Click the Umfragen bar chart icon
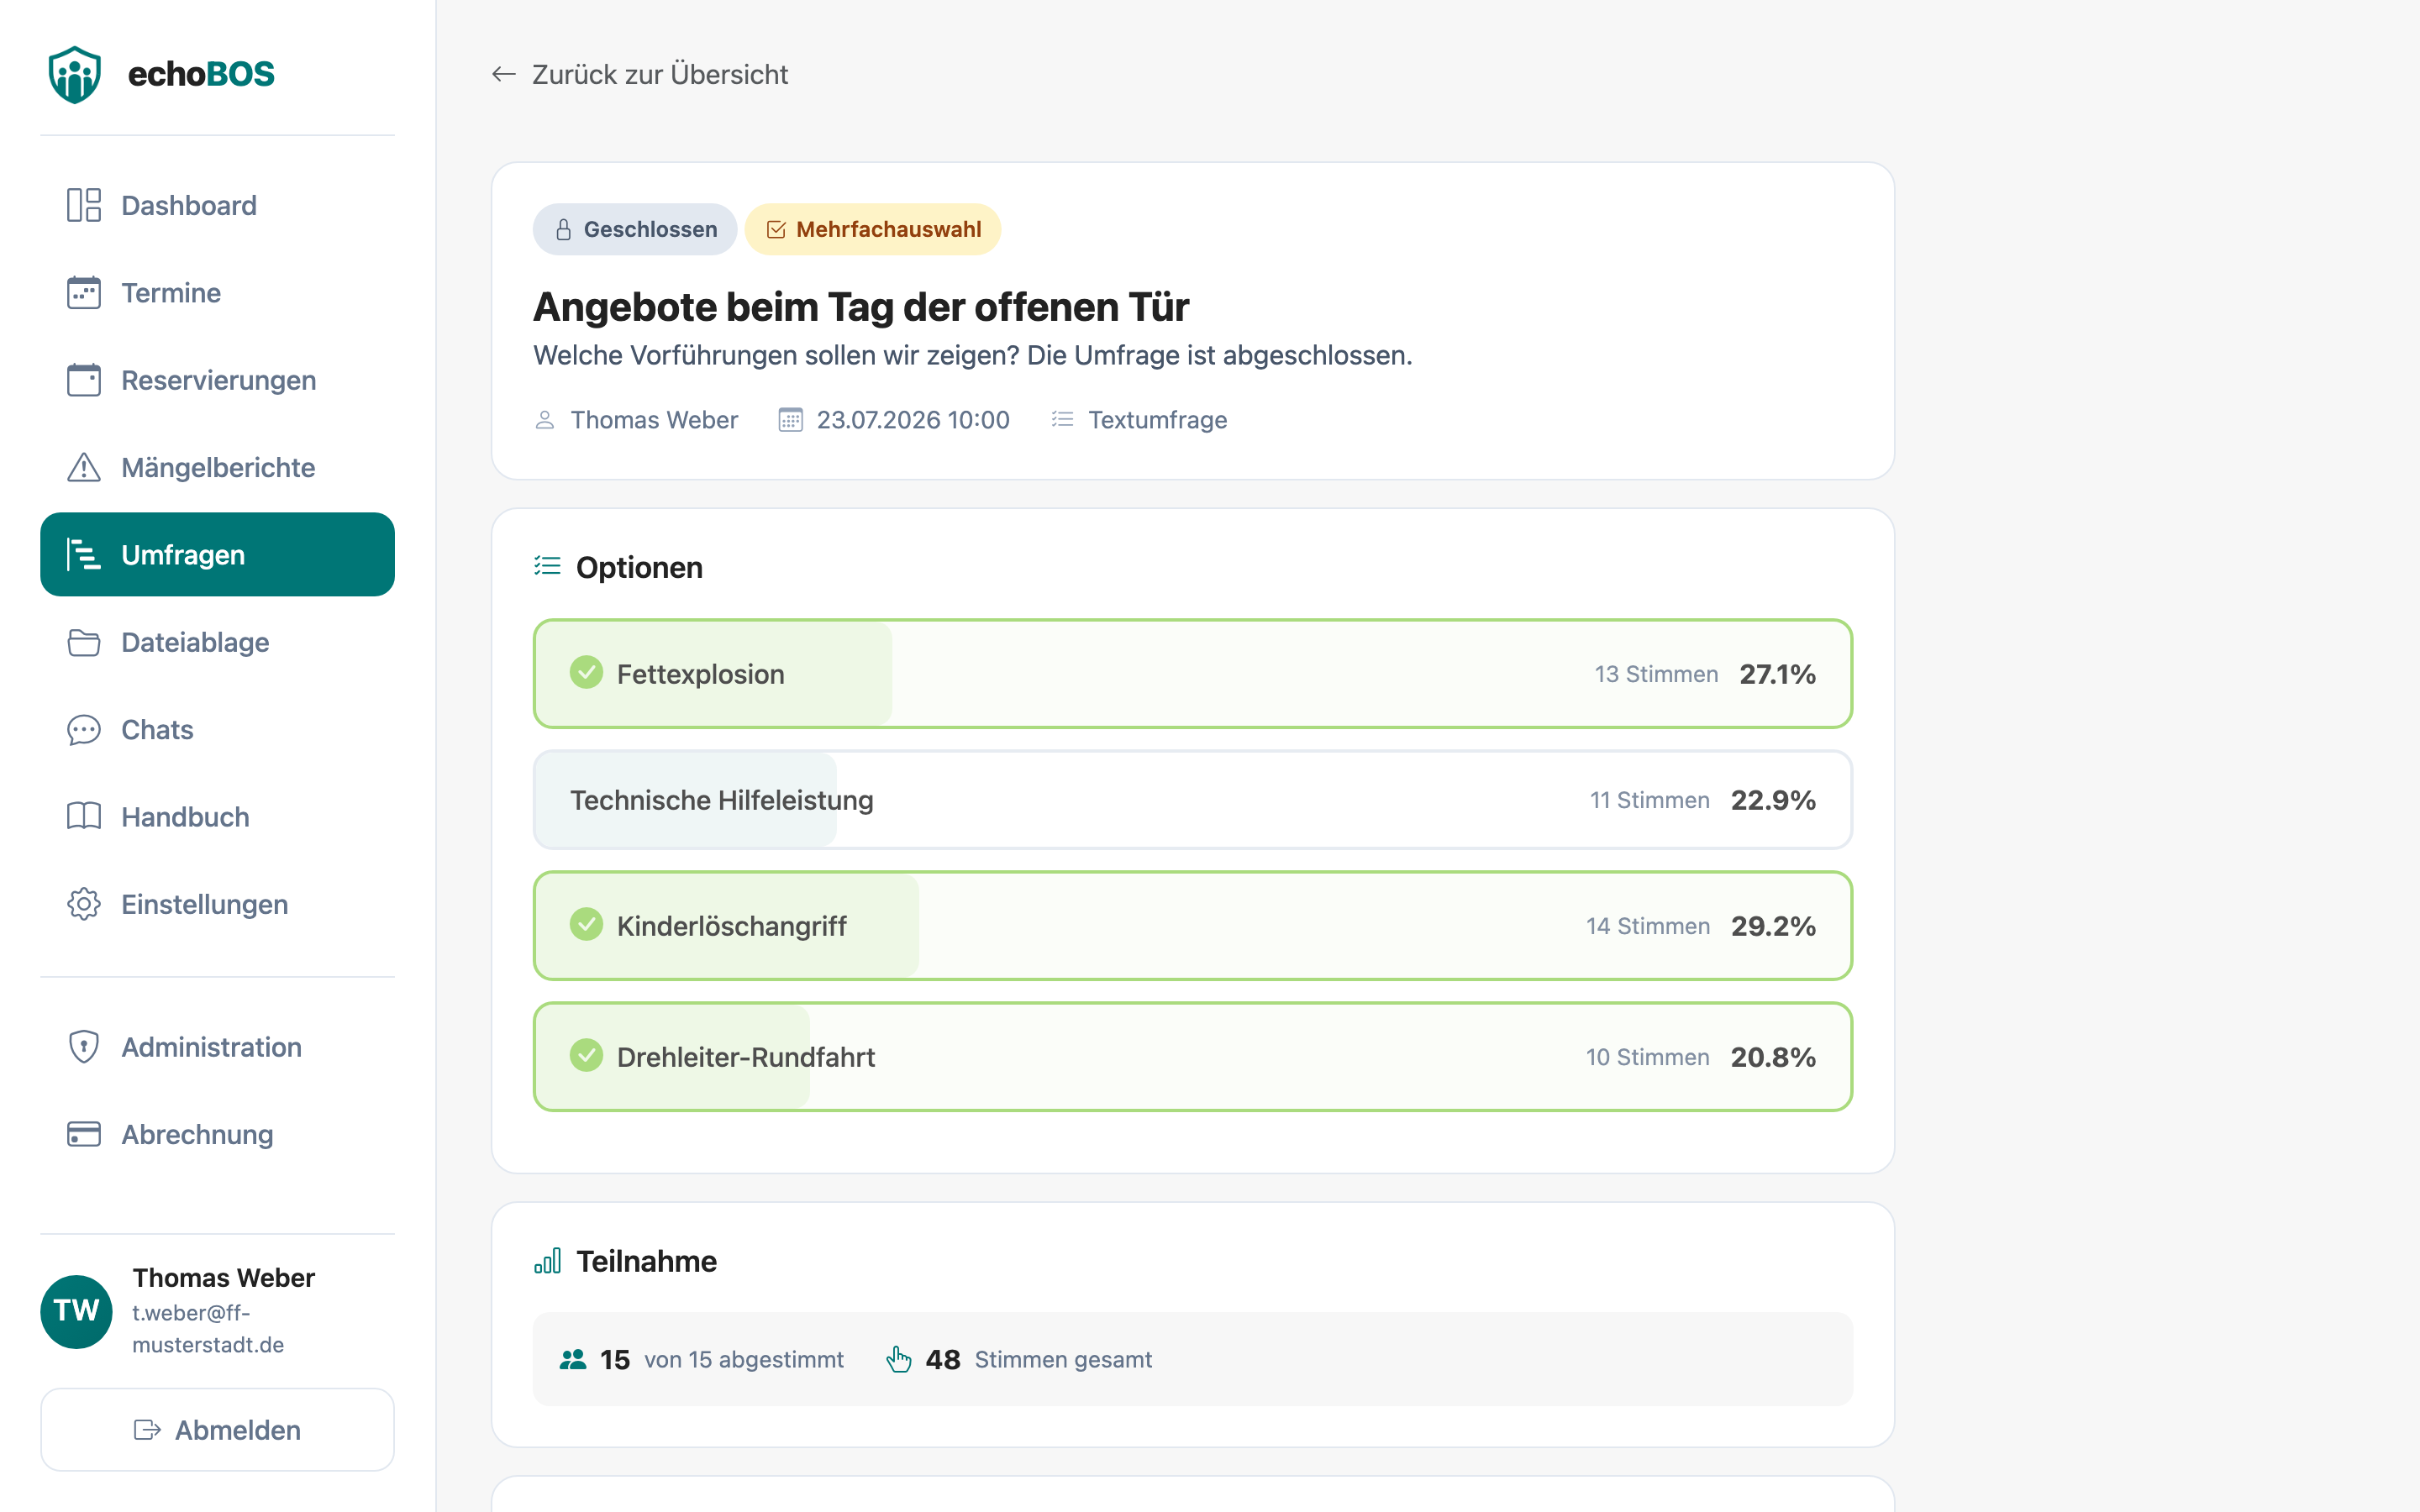Screen dimensions: 2420x1512 tap(84, 555)
